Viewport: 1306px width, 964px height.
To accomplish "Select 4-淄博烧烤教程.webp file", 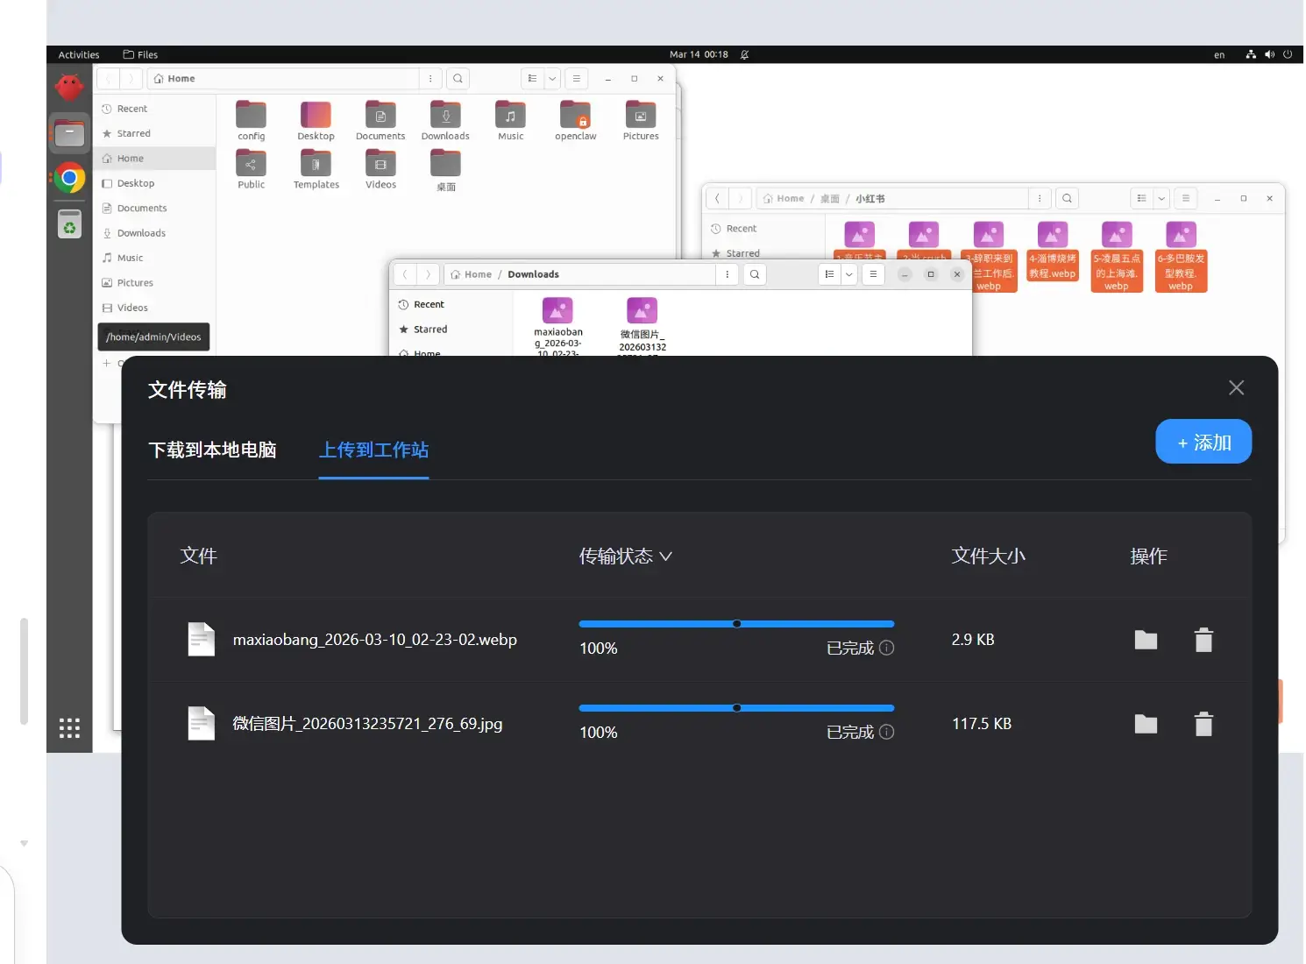I will point(1052,252).
